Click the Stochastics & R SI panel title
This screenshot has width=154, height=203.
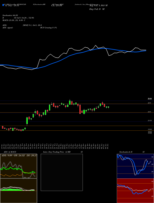[132, 152]
